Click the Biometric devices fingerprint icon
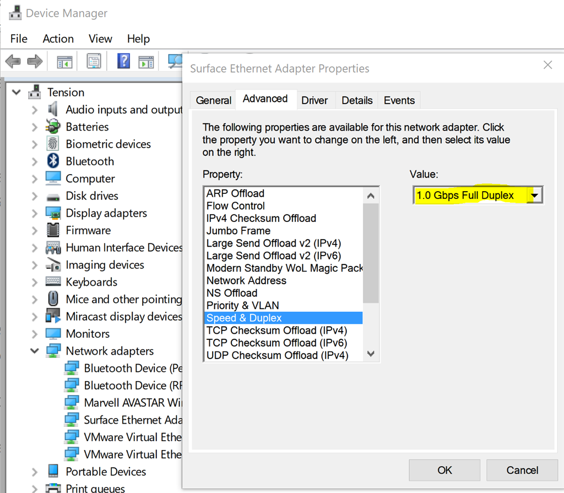The width and height of the screenshot is (564, 493). click(x=53, y=144)
